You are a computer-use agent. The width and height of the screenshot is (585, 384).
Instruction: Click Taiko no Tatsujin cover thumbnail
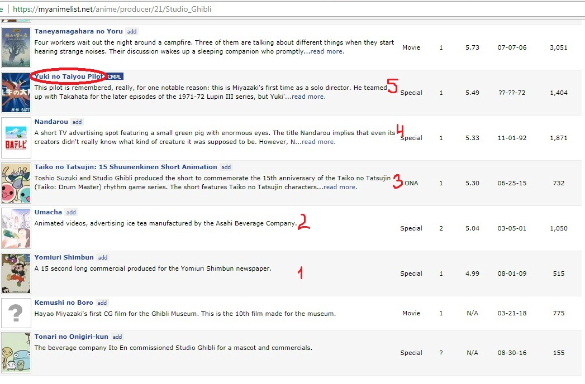(x=16, y=183)
